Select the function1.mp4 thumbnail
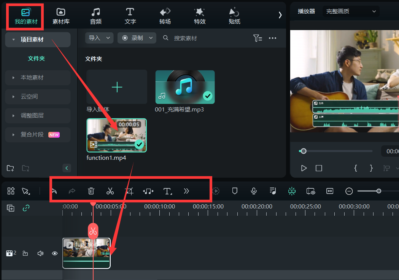This screenshot has height=280, width=399. (116, 135)
